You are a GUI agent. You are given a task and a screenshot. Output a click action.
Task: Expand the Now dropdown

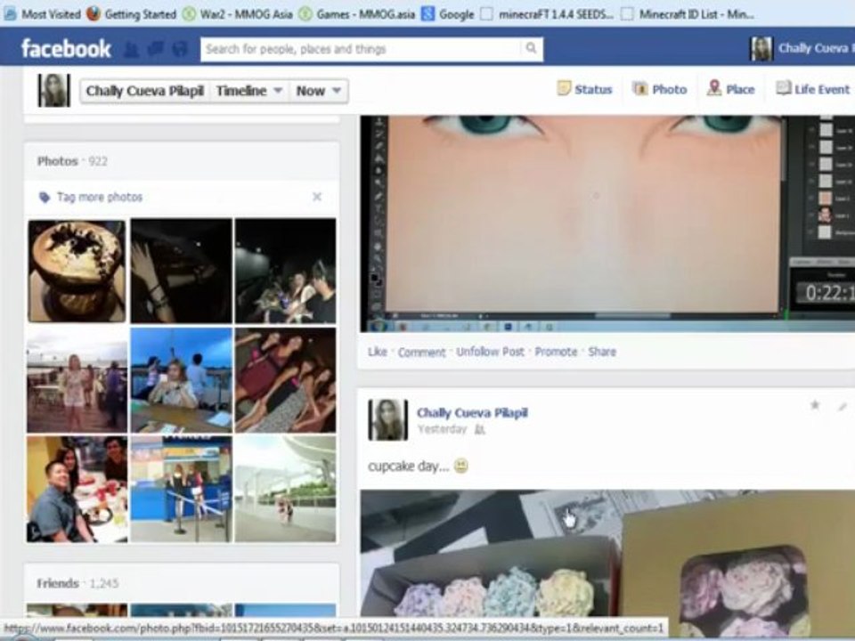point(319,91)
